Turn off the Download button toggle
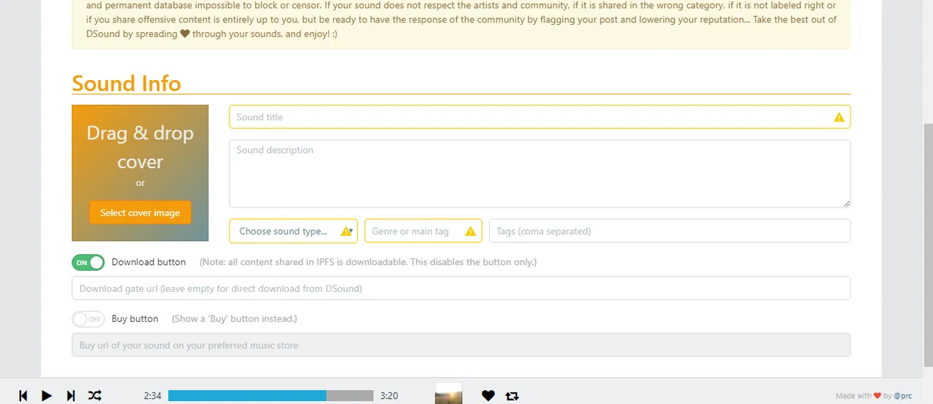Viewport: 933px width, 404px height. click(x=88, y=262)
